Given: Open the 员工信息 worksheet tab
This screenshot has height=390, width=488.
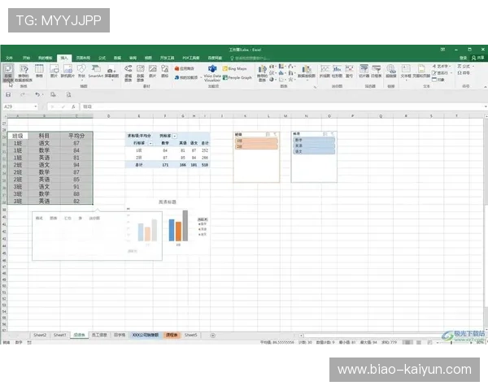Looking at the screenshot, I should click(x=99, y=335).
